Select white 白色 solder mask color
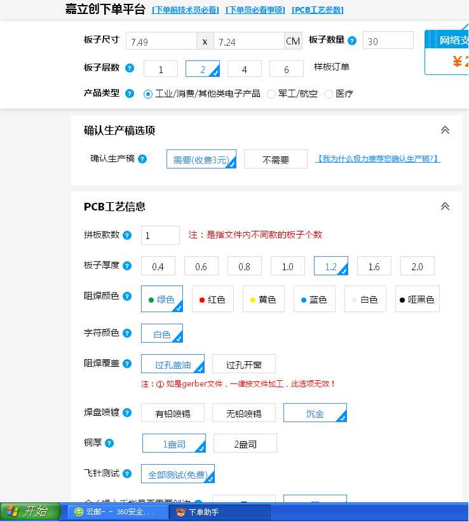The width and height of the screenshot is (469, 522). [365, 299]
